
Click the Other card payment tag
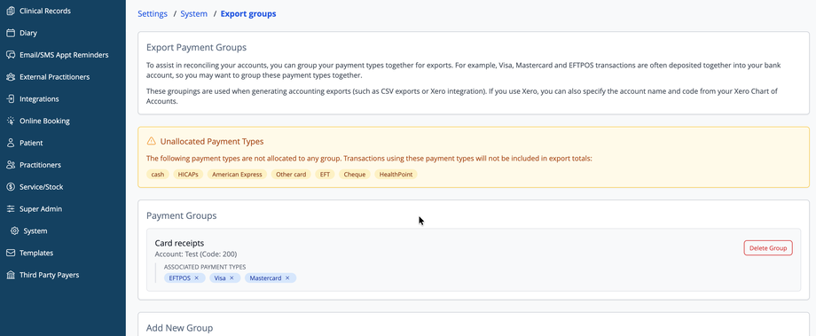(291, 175)
